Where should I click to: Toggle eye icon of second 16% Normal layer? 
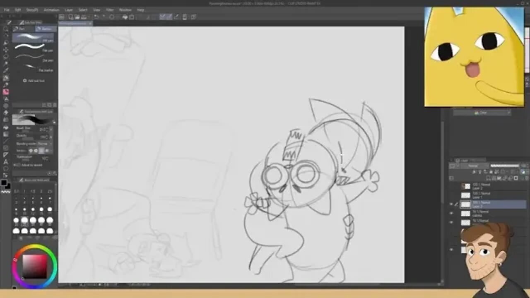[x=451, y=222]
